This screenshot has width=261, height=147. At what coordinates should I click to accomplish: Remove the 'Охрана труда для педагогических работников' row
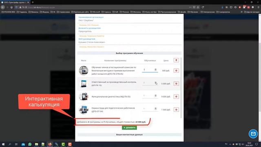(x=176, y=109)
